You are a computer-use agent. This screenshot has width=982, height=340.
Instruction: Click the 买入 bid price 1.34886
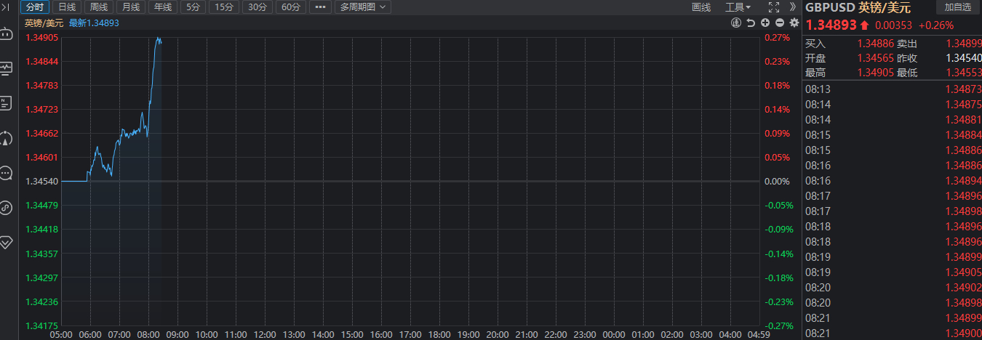point(875,44)
